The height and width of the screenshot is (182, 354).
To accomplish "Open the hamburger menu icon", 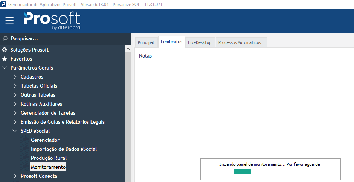I will click(9, 21).
